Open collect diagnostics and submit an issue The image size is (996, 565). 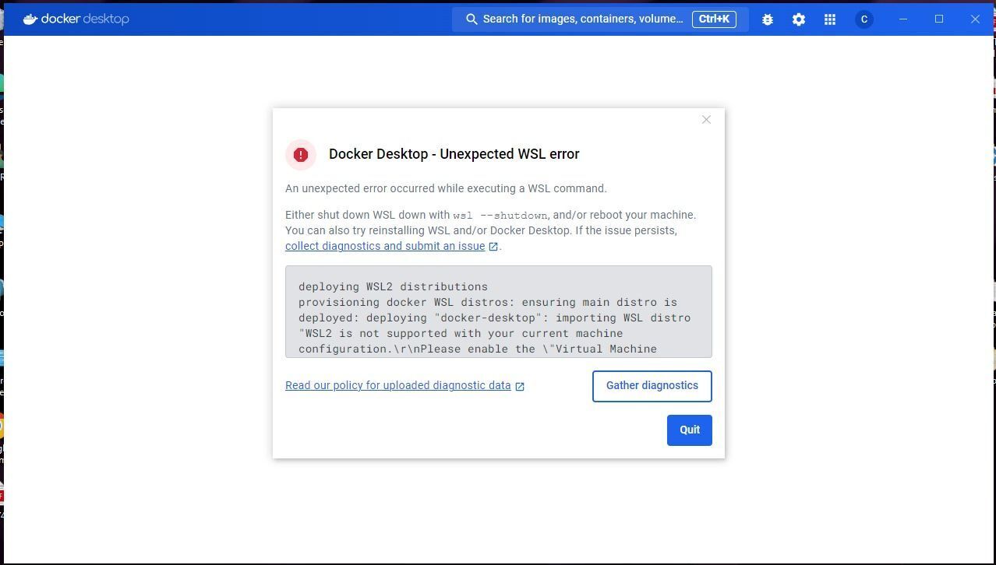[385, 246]
